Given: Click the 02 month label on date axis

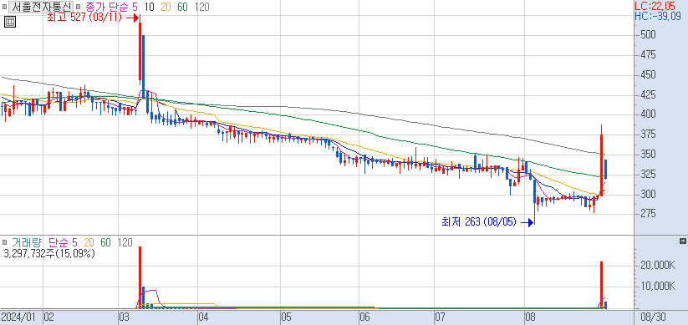Looking at the screenshot, I should pos(49,317).
